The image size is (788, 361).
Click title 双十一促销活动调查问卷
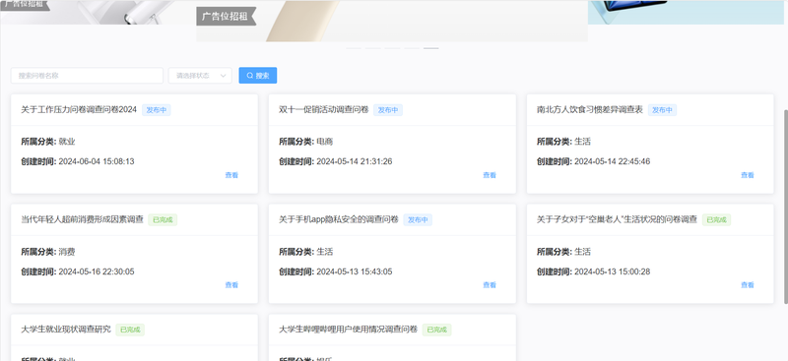(324, 109)
